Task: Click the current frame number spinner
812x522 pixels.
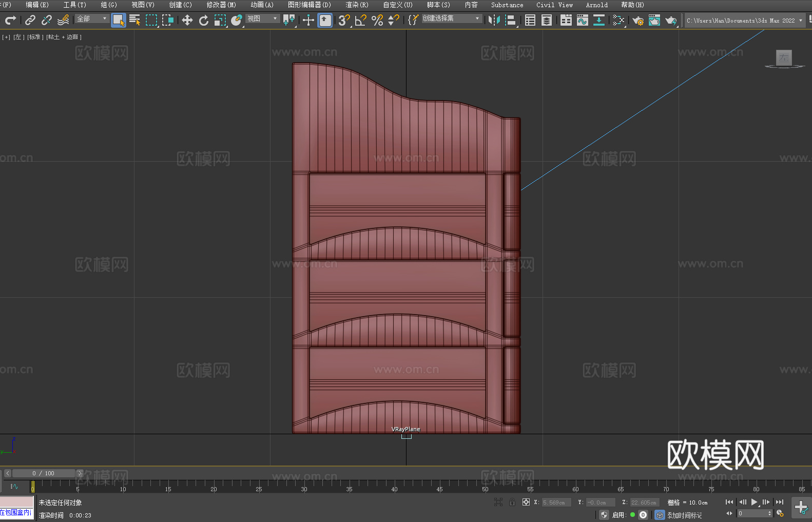Action: (x=755, y=513)
